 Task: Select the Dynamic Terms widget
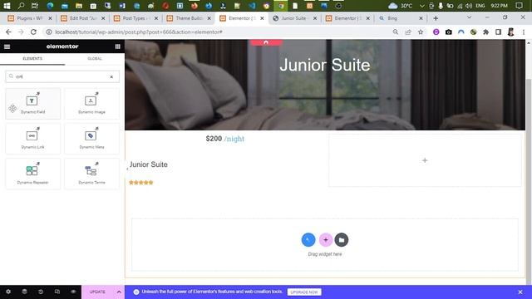coord(92,174)
